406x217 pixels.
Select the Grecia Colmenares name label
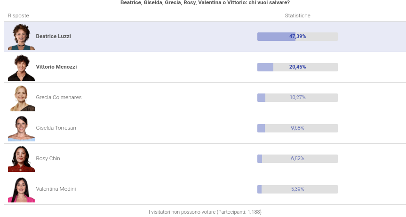(59, 97)
